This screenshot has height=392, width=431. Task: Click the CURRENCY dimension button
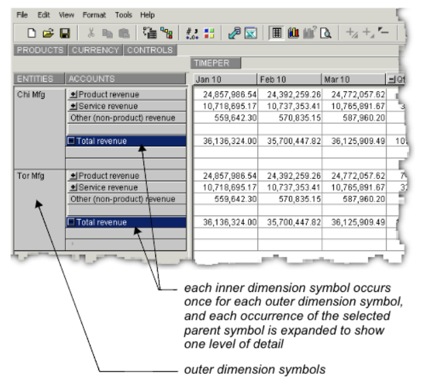tap(96, 50)
